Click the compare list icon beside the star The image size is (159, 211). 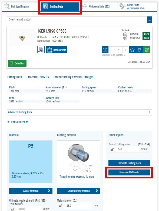pos(139,50)
